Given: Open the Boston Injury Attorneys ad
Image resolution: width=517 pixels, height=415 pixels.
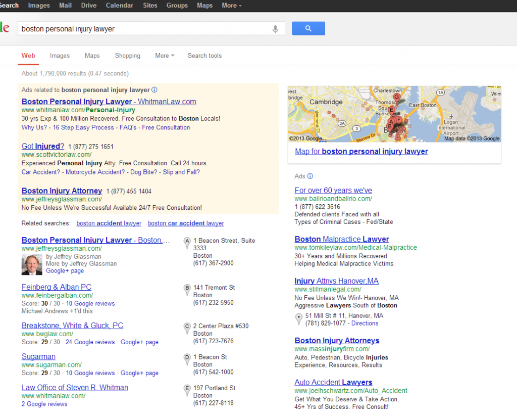Looking at the screenshot, I should (x=337, y=340).
